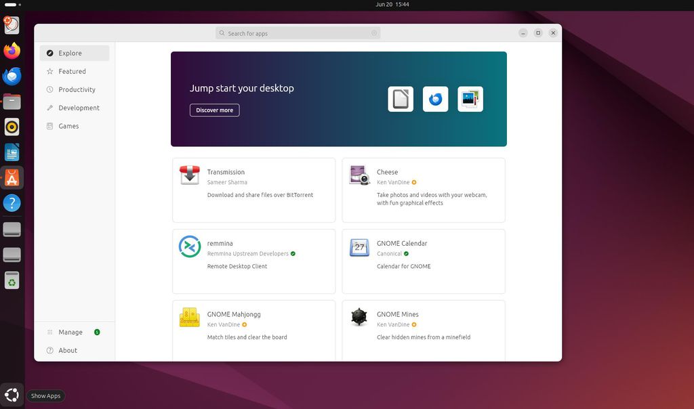This screenshot has width=694, height=409.
Task: Open the About page
Action: click(66, 350)
